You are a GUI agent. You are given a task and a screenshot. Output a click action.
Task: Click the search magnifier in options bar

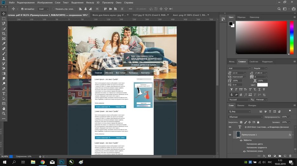[279, 9]
